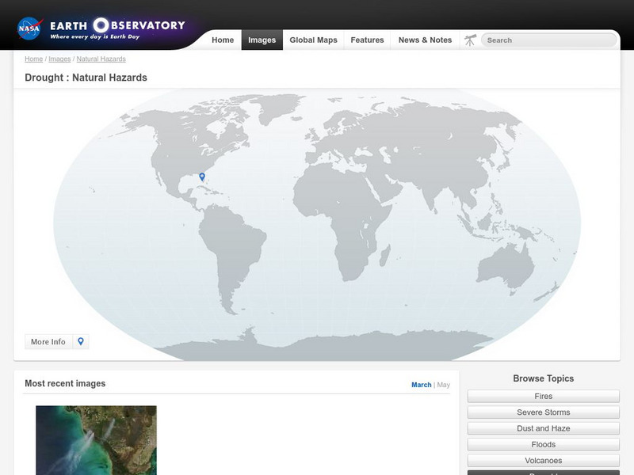
Task: Select the Dust and Haze topic
Action: pyautogui.click(x=545, y=427)
